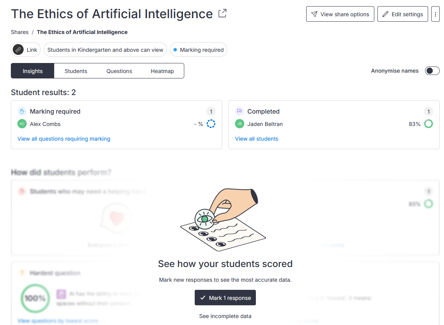Click the See incomplete data link
Screen dimensions: 444x325
tap(225, 316)
